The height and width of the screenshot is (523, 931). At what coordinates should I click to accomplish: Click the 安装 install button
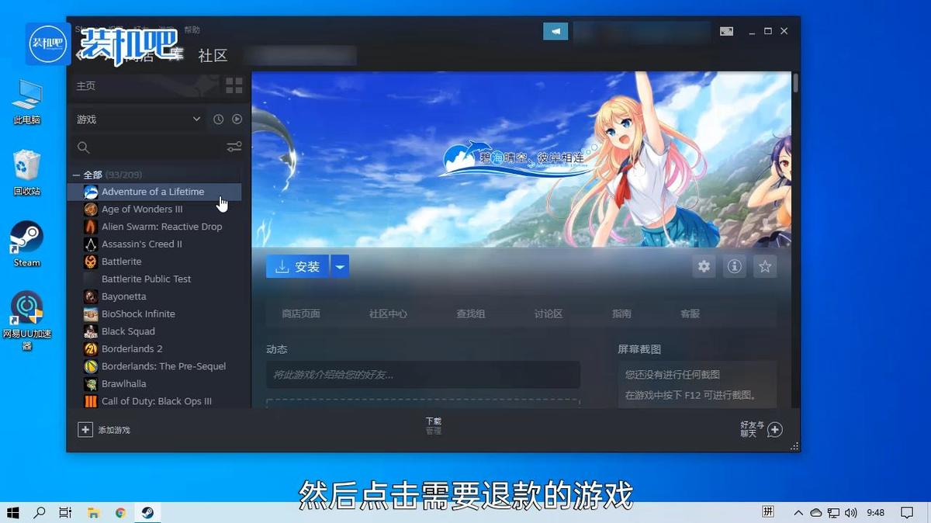[297, 266]
